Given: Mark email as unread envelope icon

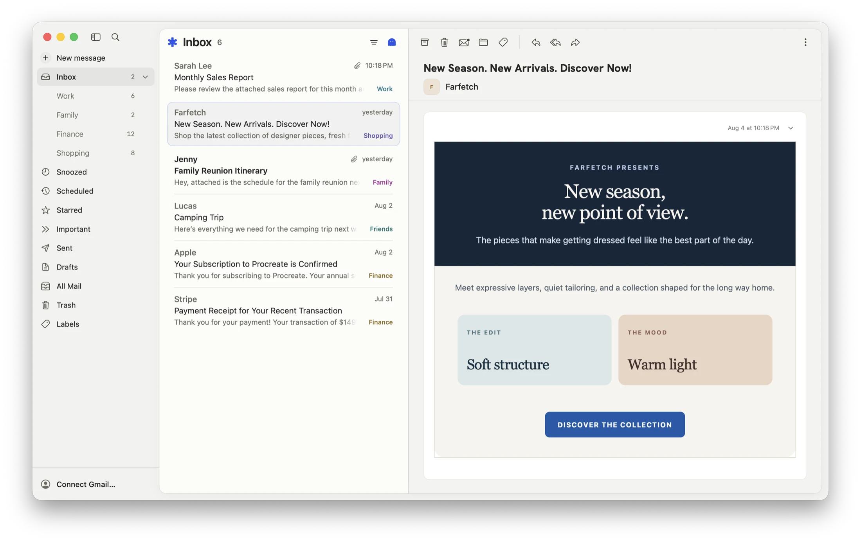Looking at the screenshot, I should (464, 42).
